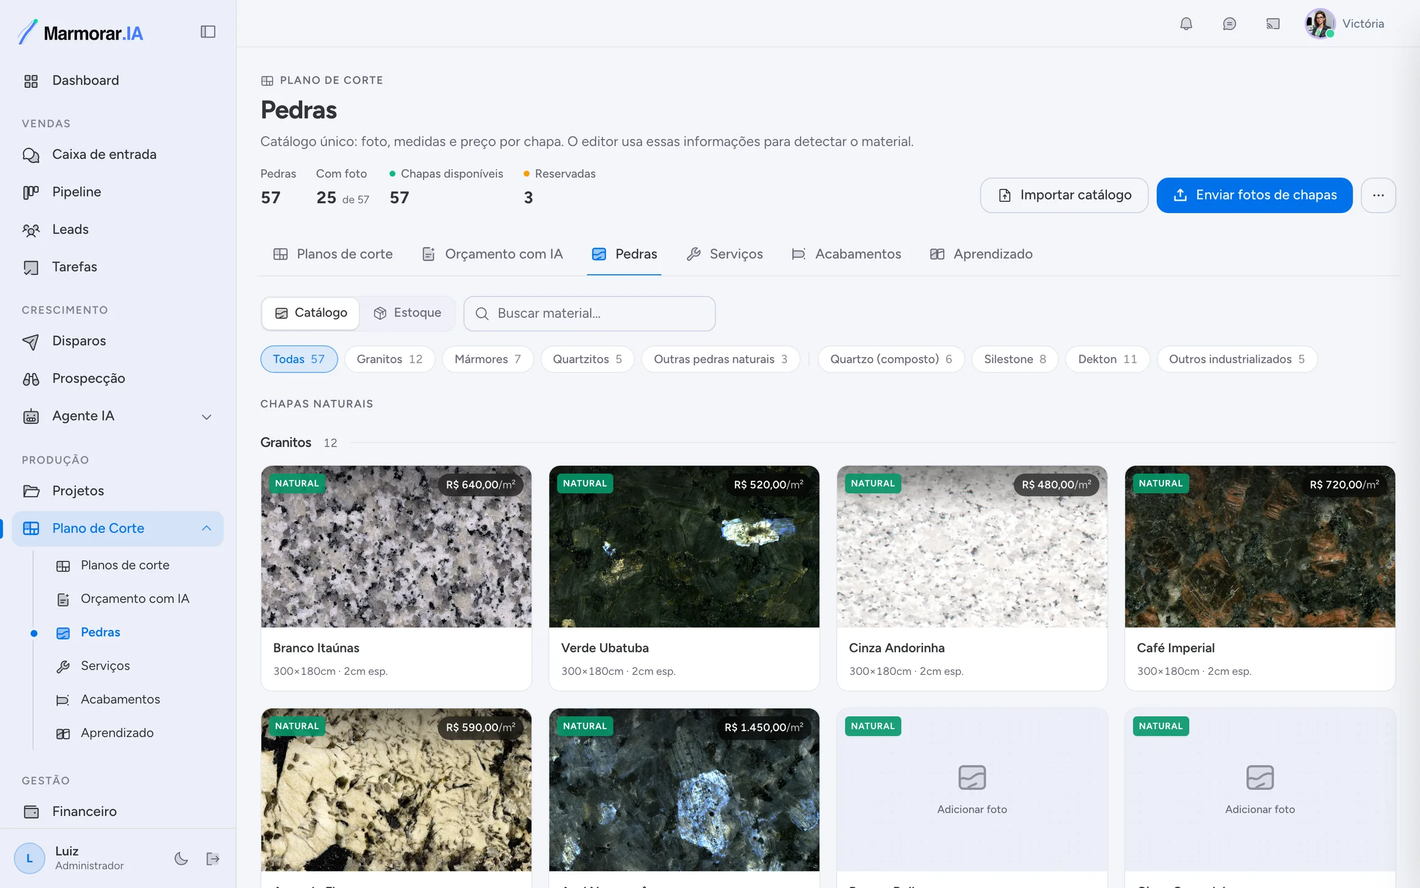Collapse the Plano de Corte menu
Viewport: 1420px width, 888px height.
[118, 528]
